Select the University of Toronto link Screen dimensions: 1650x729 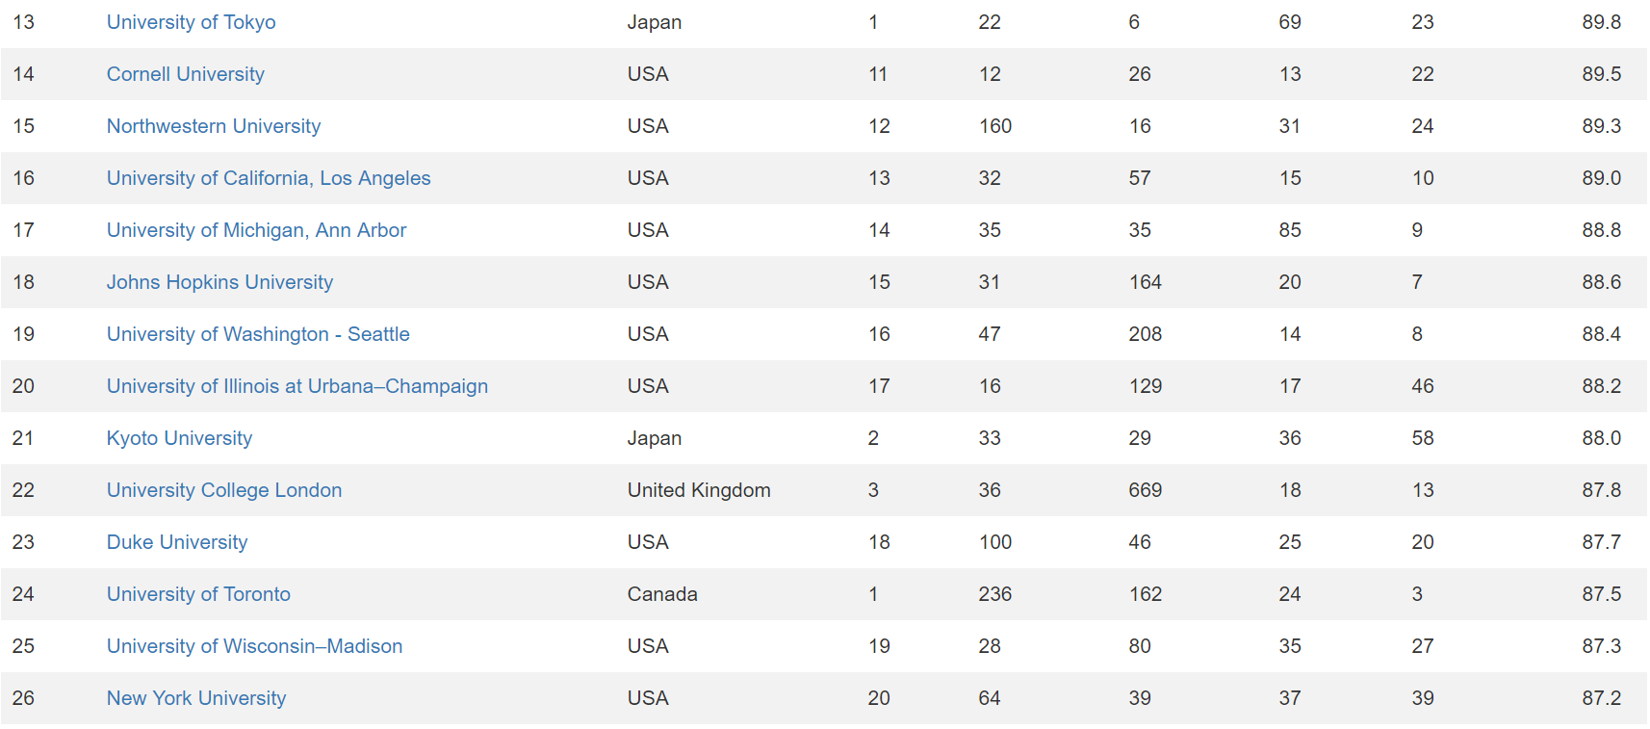tap(198, 594)
